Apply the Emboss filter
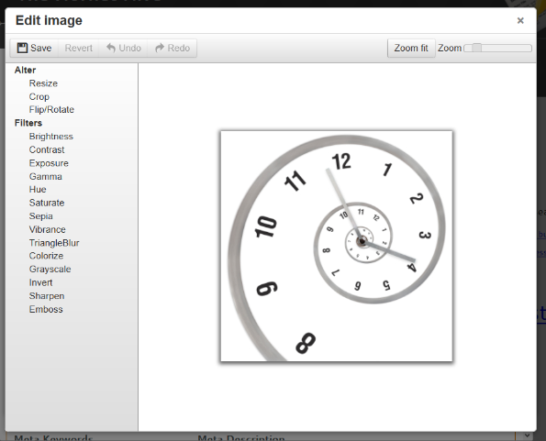Screen dimensions: 546x441 [46, 309]
